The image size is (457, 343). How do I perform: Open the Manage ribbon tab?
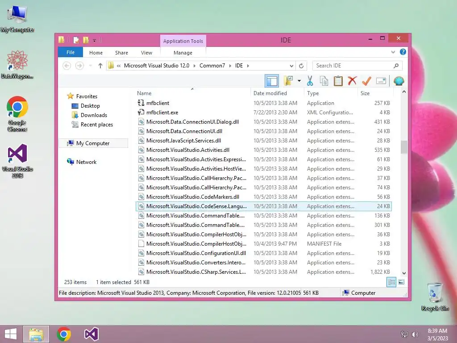tap(183, 53)
